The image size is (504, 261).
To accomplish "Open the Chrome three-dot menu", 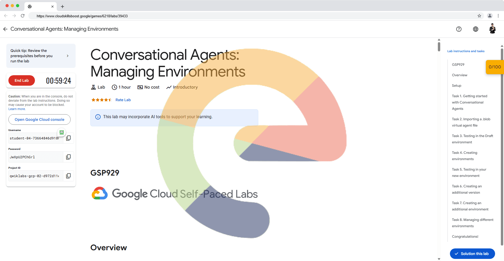I will (498, 16).
